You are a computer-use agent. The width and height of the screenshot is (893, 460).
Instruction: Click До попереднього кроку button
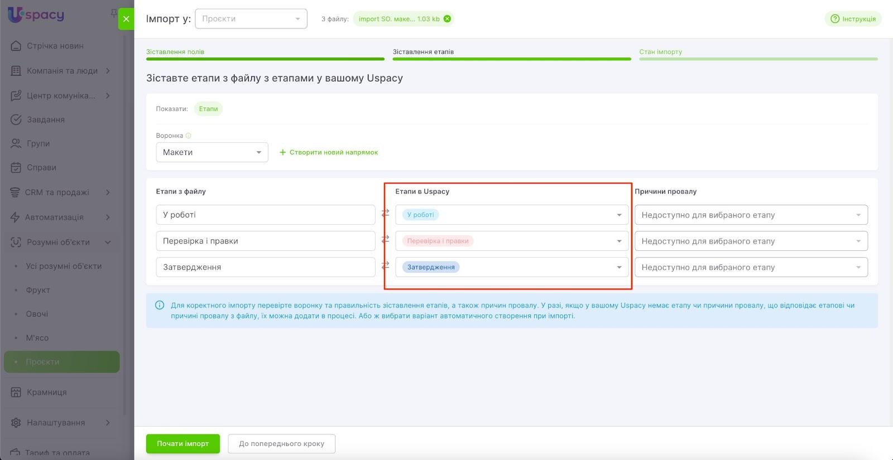coord(282,444)
